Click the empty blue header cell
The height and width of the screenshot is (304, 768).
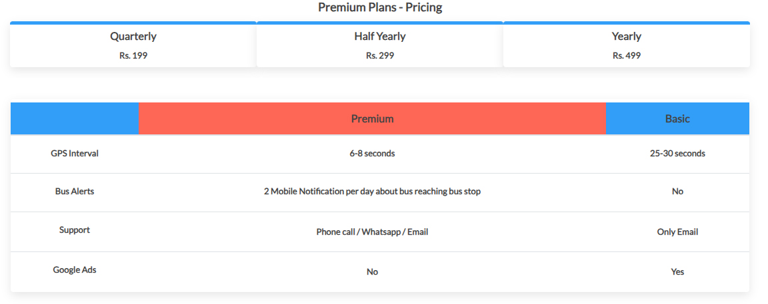click(x=75, y=118)
